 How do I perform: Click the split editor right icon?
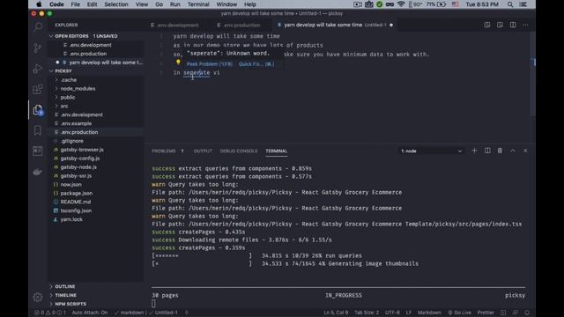point(513,25)
